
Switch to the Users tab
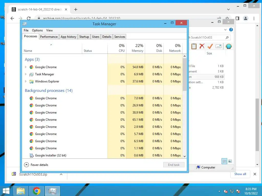96,37
